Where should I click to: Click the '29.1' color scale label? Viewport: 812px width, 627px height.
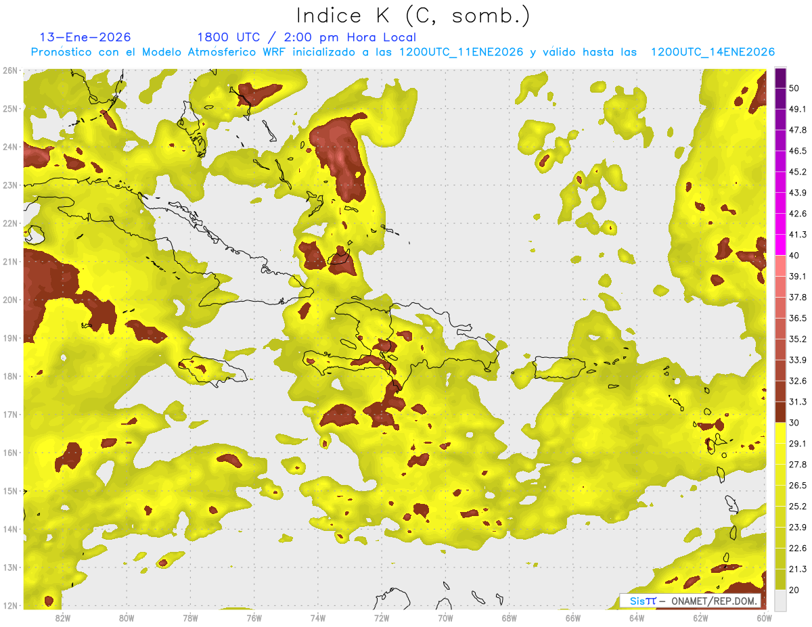point(797,444)
